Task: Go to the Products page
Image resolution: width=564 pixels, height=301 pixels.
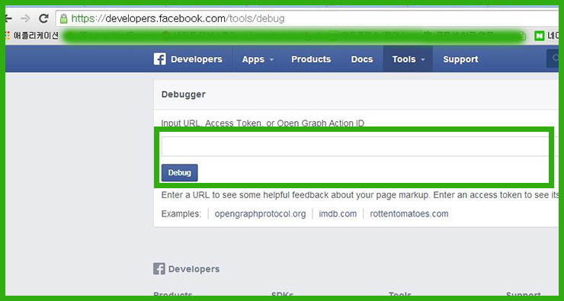Action: tap(311, 59)
